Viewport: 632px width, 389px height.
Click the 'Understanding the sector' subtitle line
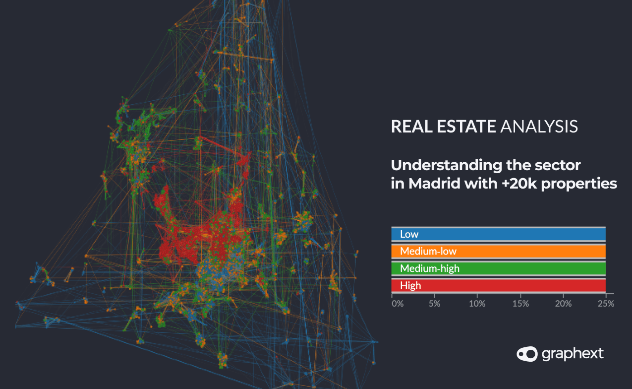(x=485, y=165)
